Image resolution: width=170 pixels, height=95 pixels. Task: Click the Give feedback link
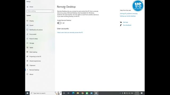pyautogui.click(x=127, y=25)
